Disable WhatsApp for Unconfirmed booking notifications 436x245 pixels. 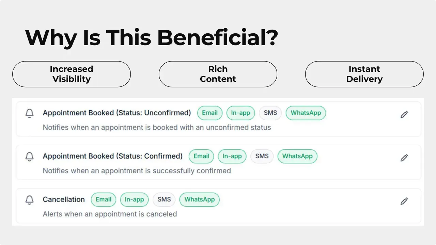pyautogui.click(x=306, y=113)
